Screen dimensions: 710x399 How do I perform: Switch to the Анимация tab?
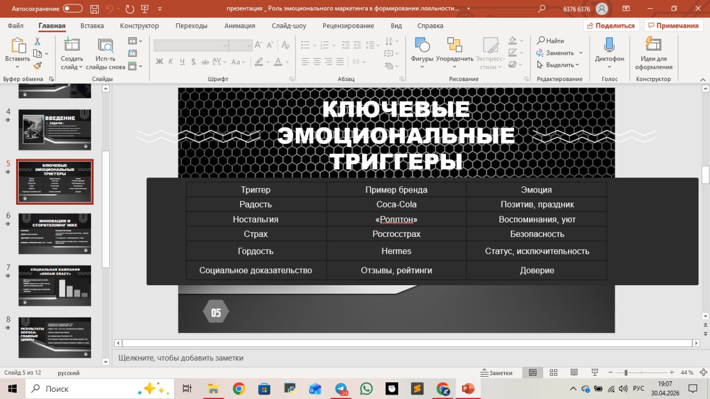240,26
